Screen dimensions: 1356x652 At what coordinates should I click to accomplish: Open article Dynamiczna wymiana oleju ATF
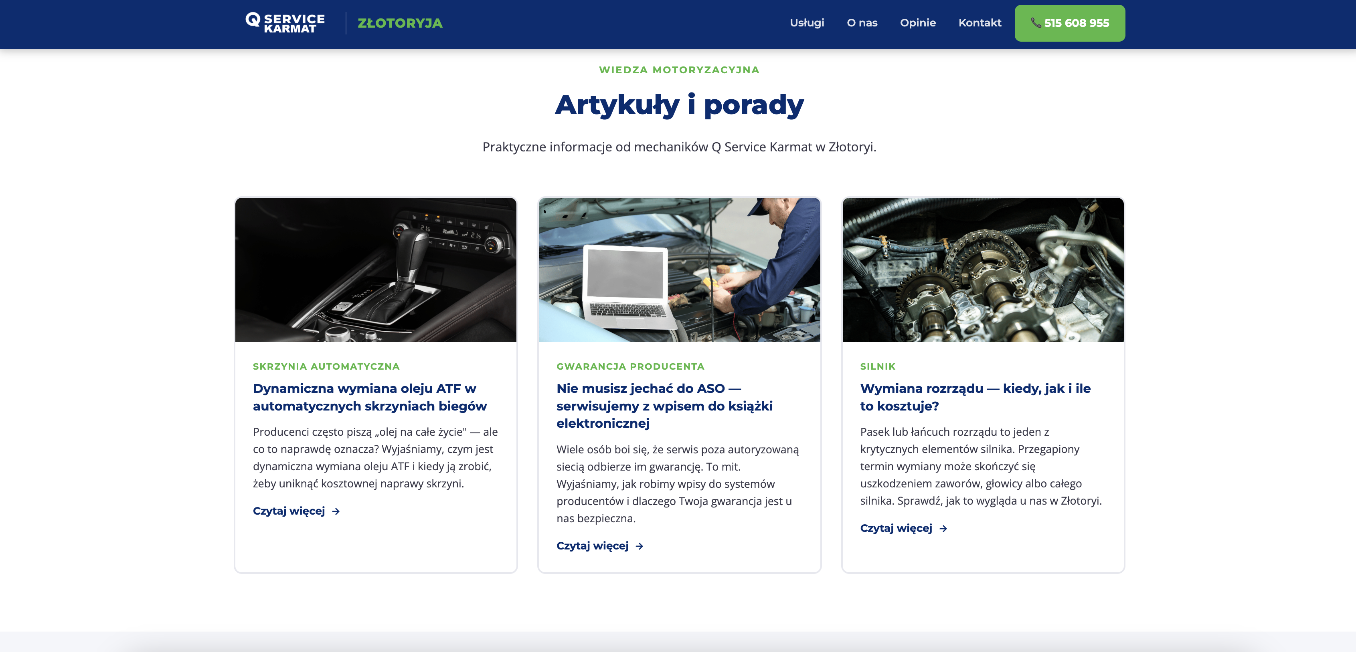[x=370, y=397]
